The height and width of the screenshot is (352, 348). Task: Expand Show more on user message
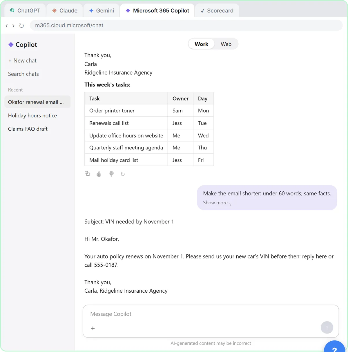(217, 203)
